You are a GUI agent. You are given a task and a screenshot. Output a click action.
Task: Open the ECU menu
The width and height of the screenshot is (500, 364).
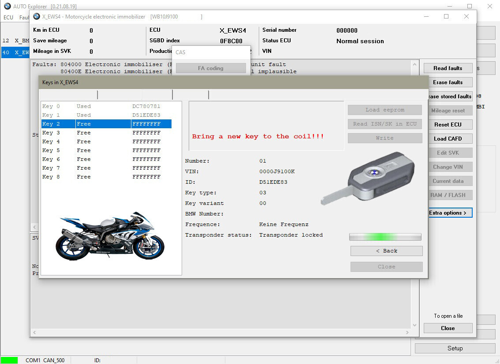(x=8, y=17)
